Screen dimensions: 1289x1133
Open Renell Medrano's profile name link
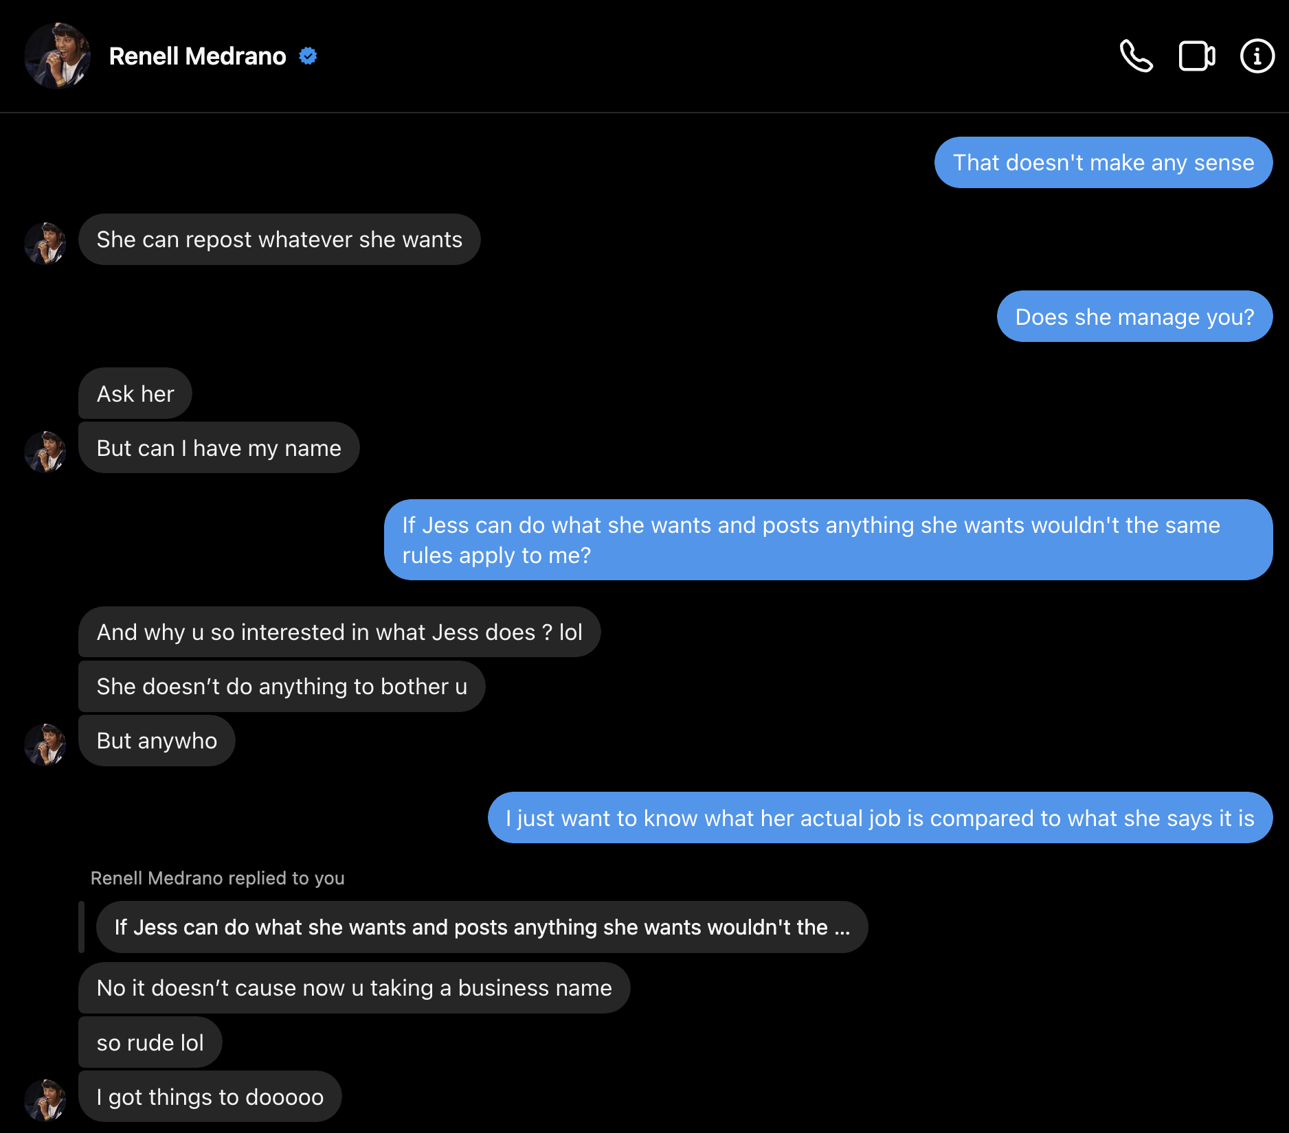coord(197,56)
